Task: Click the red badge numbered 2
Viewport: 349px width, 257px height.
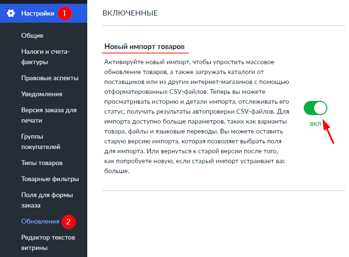Action: click(69, 221)
